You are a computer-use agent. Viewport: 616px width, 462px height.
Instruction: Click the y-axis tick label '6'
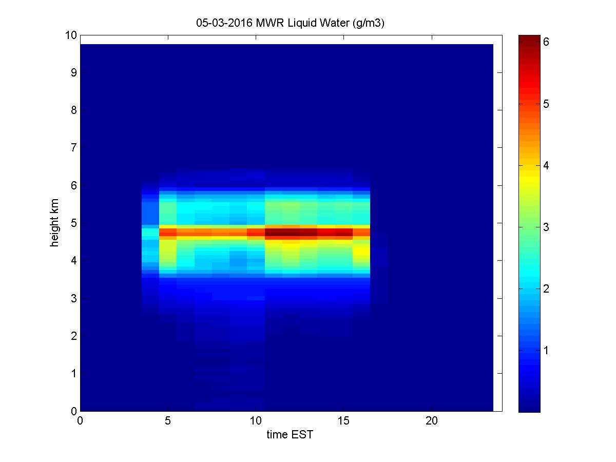pyautogui.click(x=74, y=185)
